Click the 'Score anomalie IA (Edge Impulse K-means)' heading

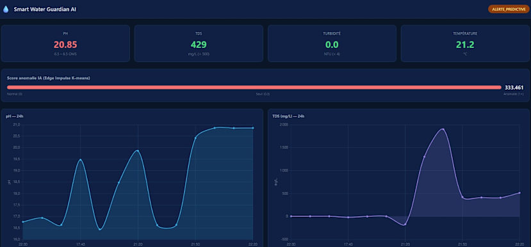point(49,78)
